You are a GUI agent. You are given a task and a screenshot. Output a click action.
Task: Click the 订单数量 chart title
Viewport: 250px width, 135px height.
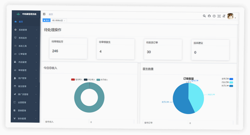pyautogui.click(x=189, y=78)
